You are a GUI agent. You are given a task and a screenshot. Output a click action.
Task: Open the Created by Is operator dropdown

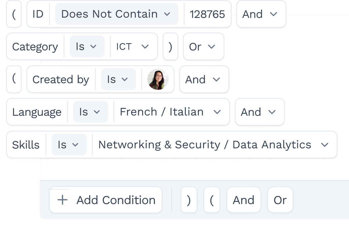118,79
